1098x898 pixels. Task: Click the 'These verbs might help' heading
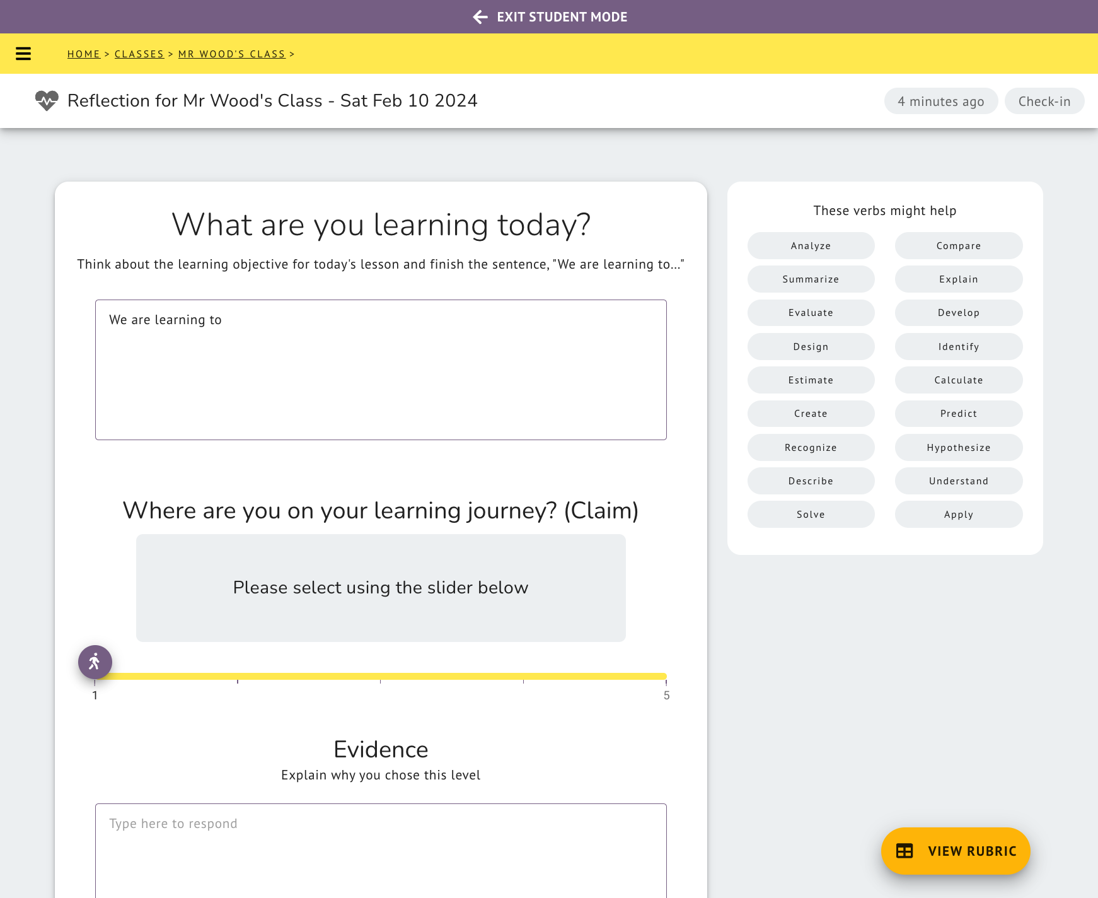[885, 211]
